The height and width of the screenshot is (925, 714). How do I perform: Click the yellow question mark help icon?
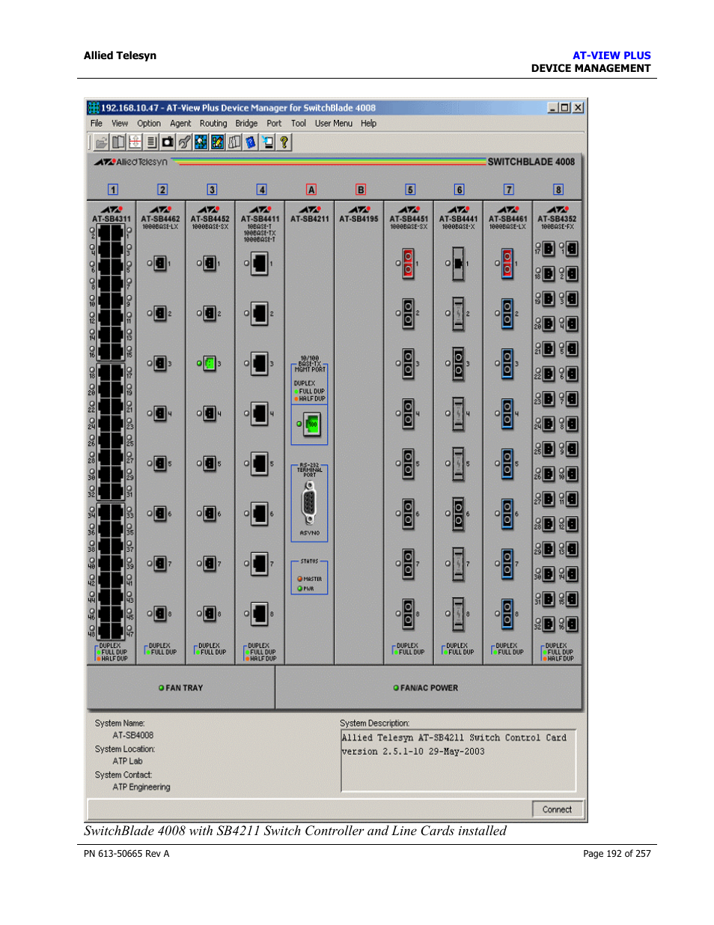284,142
